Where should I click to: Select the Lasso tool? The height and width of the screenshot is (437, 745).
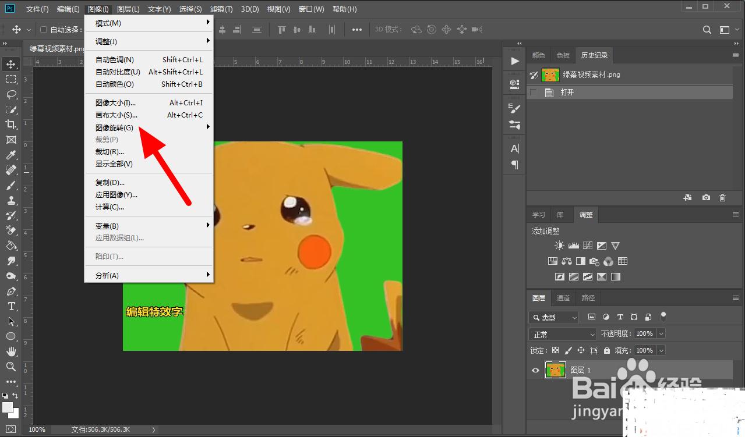coord(11,94)
